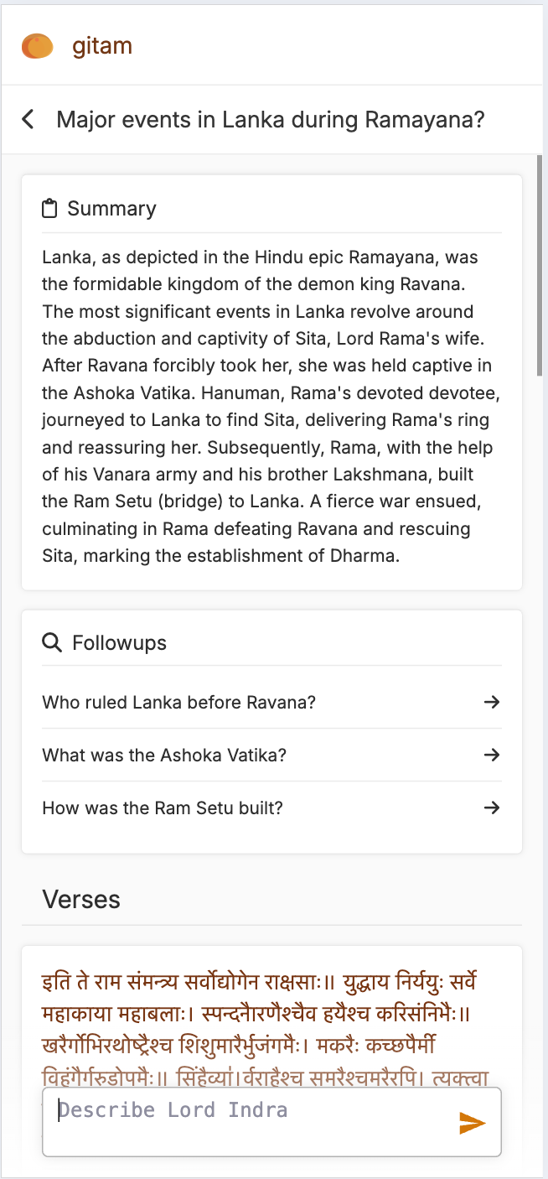Click the clipboard icon beside Summary
The width and height of the screenshot is (548, 1179).
[x=50, y=209]
